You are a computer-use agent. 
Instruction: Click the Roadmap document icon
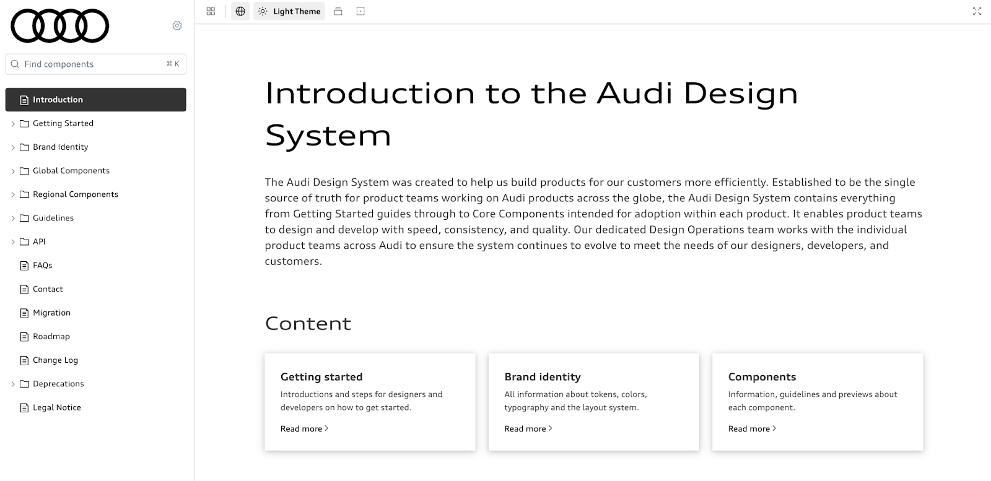(25, 337)
